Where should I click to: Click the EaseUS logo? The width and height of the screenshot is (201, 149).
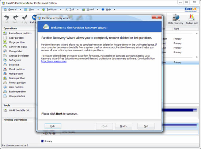pos(190,9)
